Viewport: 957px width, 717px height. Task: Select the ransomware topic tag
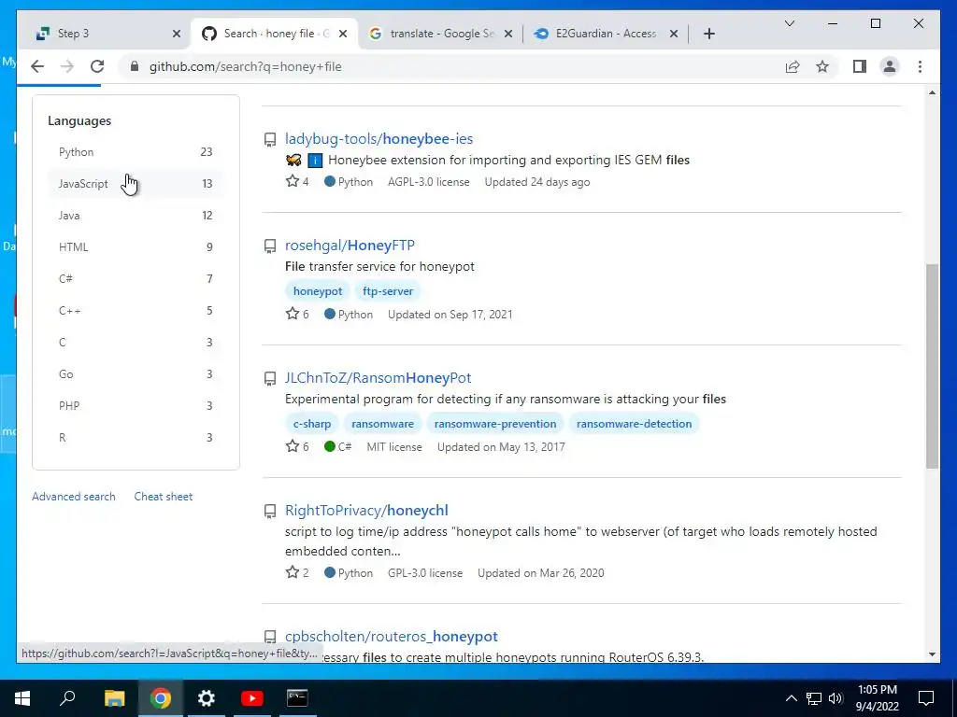pyautogui.click(x=382, y=424)
